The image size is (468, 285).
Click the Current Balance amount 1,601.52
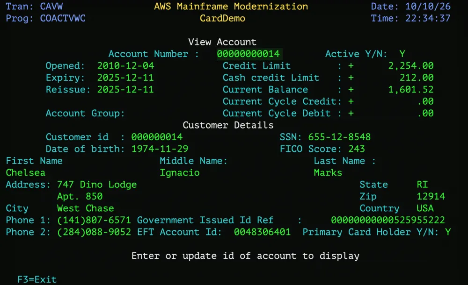pos(411,89)
